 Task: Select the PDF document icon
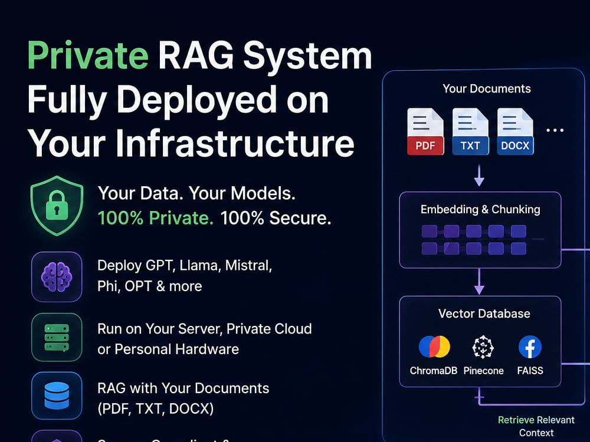(x=425, y=131)
